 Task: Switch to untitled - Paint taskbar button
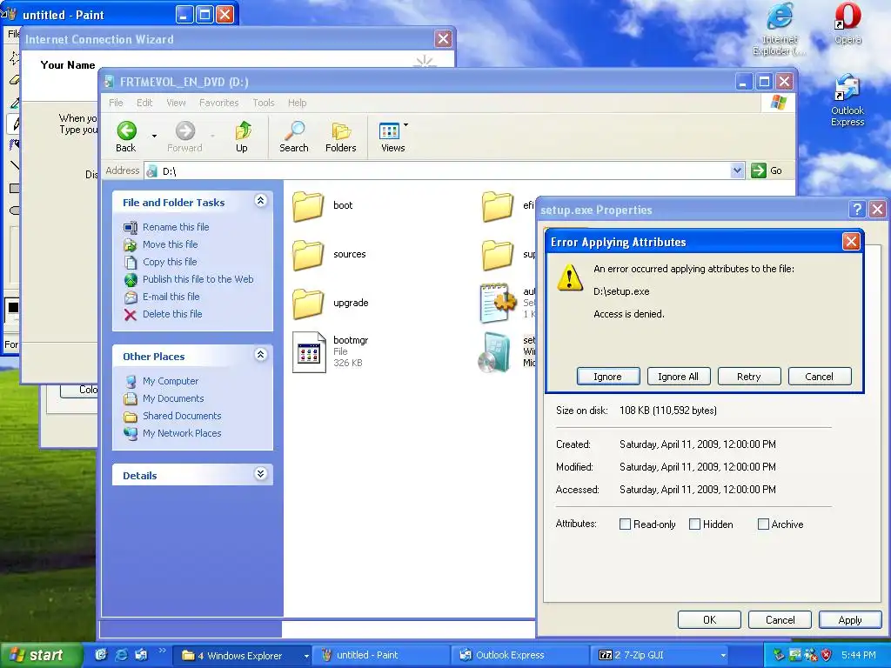(379, 656)
